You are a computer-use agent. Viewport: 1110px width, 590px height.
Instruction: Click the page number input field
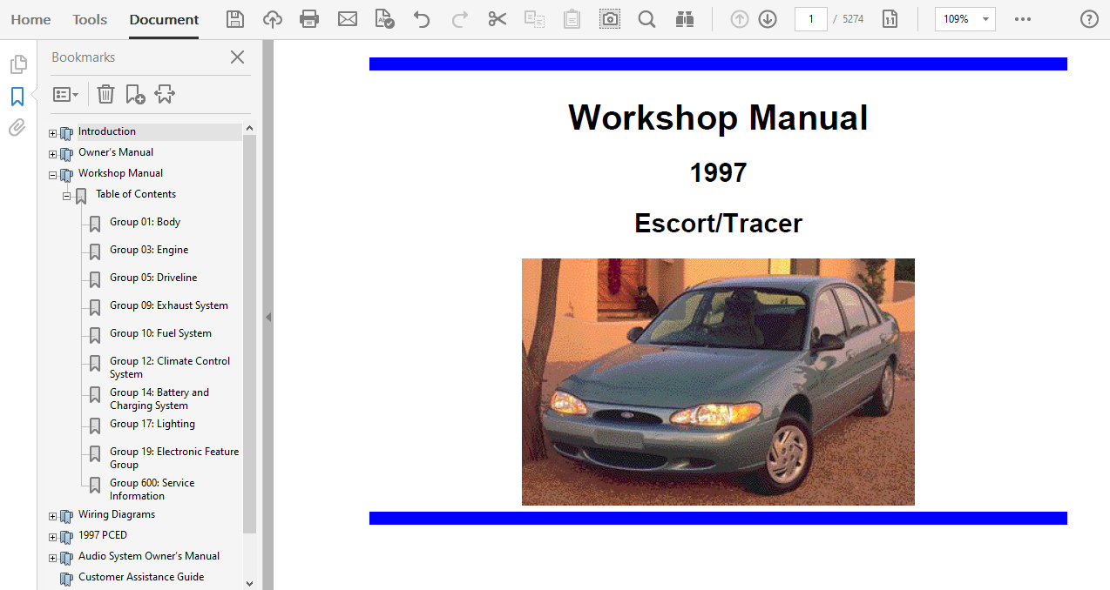[810, 19]
